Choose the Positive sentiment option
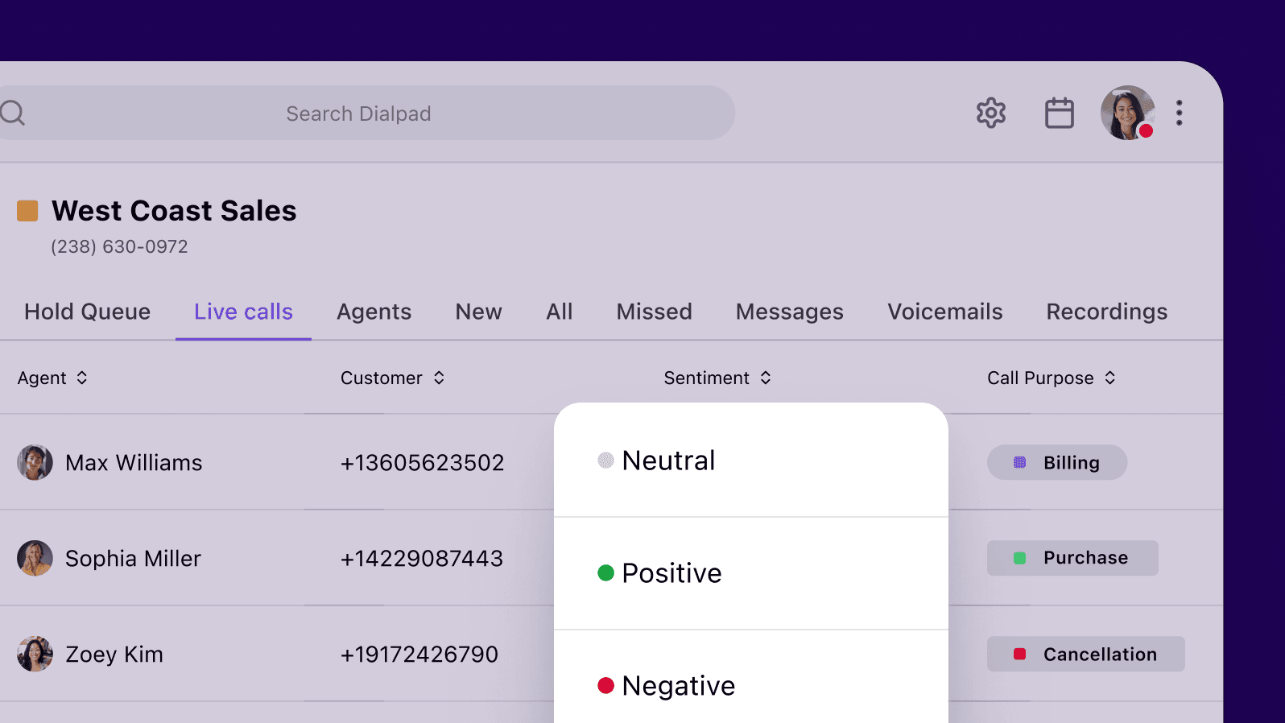Screen dimensions: 1285x723 coord(751,573)
